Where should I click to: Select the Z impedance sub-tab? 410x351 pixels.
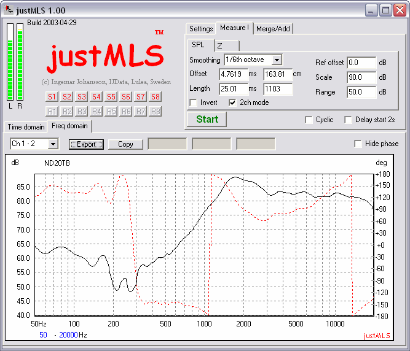click(x=227, y=45)
